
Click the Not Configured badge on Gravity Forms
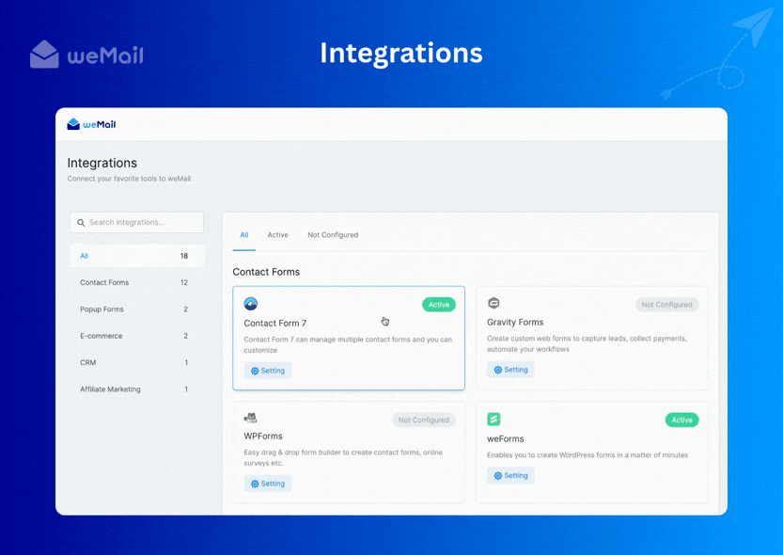(x=666, y=304)
